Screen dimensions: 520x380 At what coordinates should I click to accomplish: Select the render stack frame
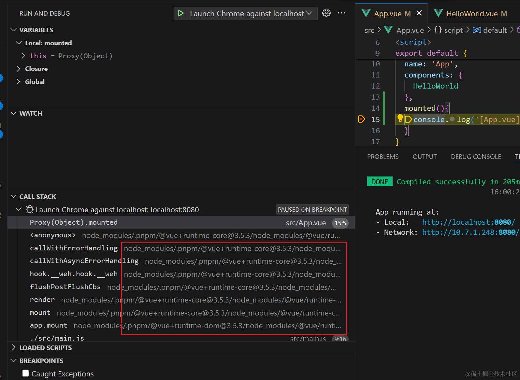181,300
